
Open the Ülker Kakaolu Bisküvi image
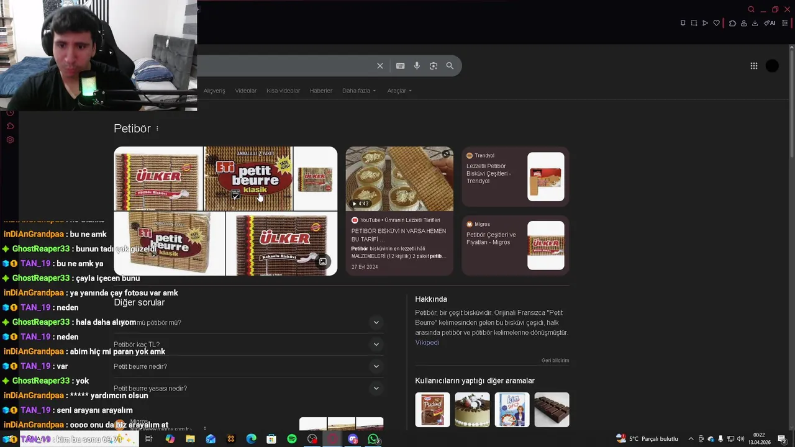281,243
